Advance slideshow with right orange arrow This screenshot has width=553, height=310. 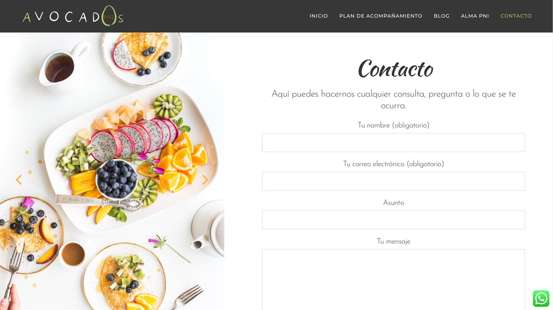coord(205,180)
